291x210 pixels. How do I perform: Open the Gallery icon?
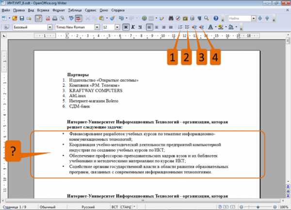point(185,18)
